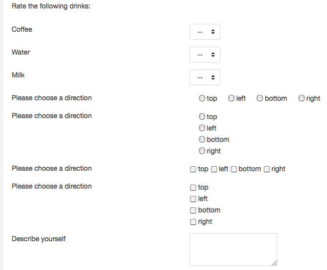Image resolution: width=327 pixels, height=270 pixels.
Task: Choose 'bottom' radio in vertical direction list
Action: tap(202, 139)
